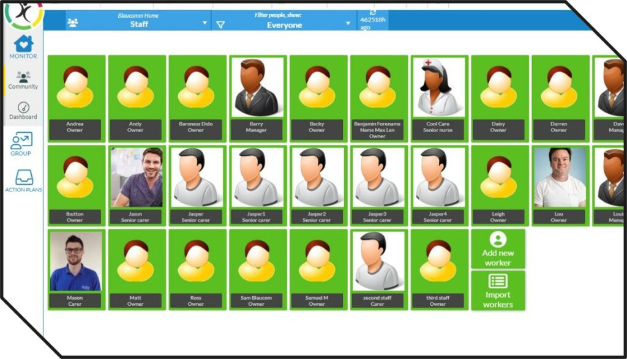The height and width of the screenshot is (359, 627).
Task: Click the filter funnel icon
Action: pyautogui.click(x=221, y=24)
